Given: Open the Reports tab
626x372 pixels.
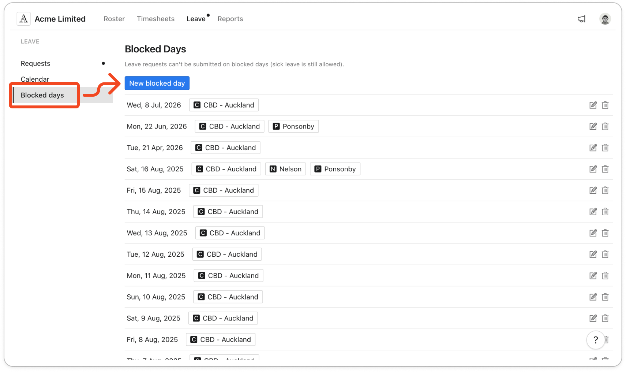Looking at the screenshot, I should [x=230, y=19].
